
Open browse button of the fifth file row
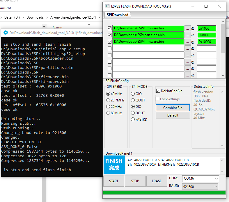[187, 55]
